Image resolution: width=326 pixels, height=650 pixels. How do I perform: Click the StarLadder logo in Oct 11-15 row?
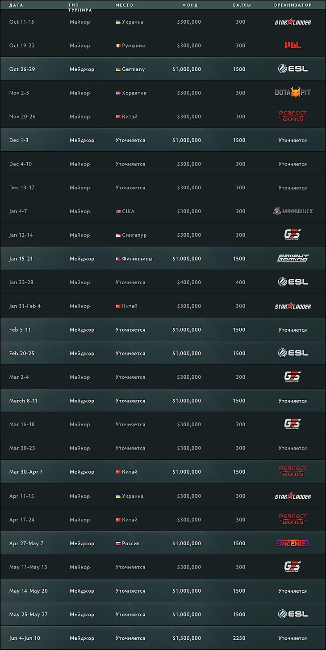(293, 22)
